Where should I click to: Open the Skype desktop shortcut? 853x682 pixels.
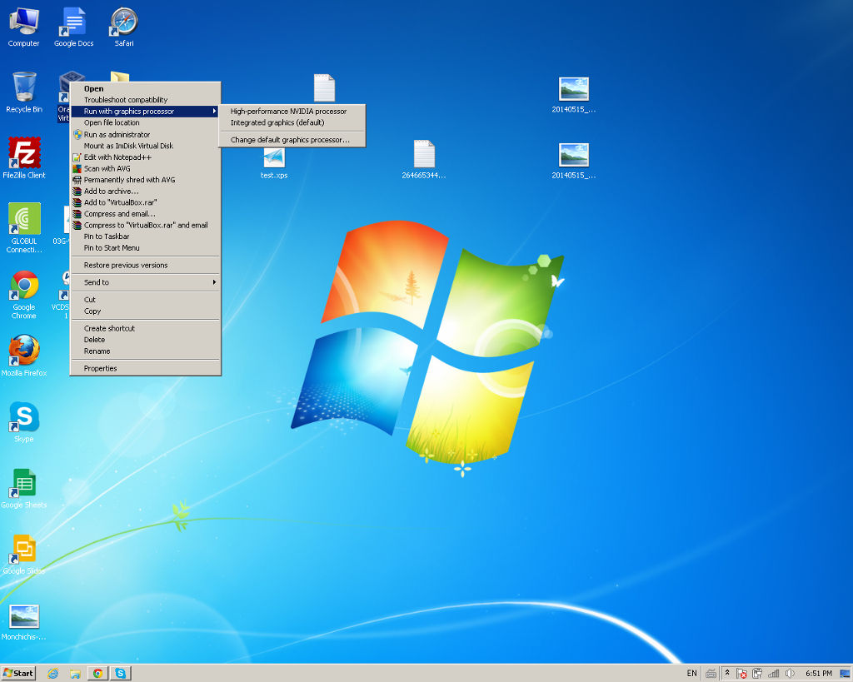tap(24, 418)
